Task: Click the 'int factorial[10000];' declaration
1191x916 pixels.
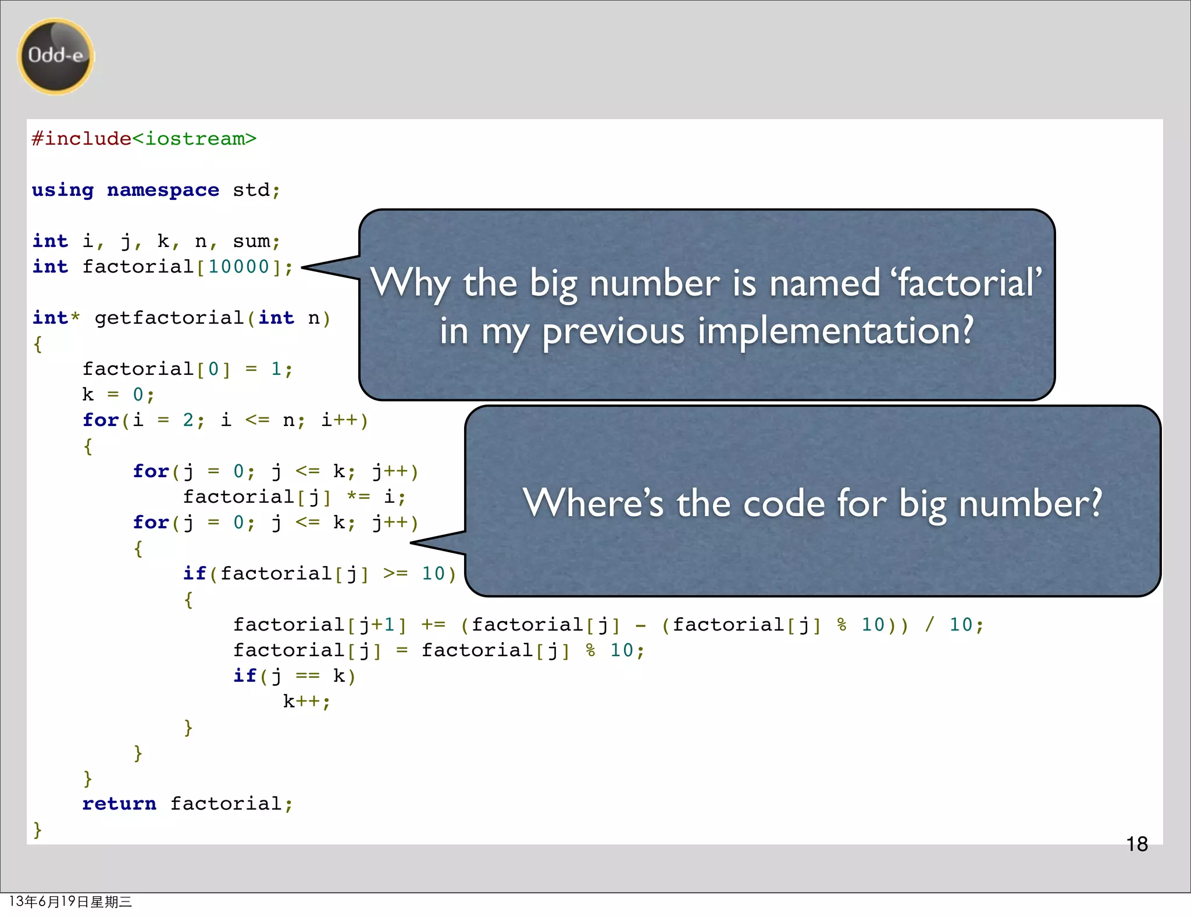Action: point(163,267)
